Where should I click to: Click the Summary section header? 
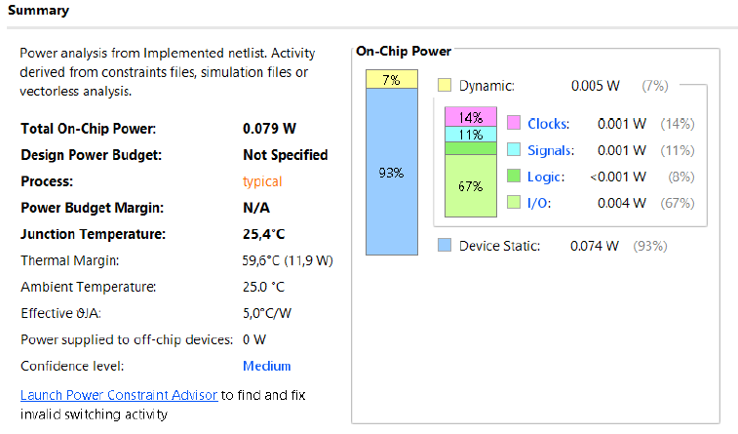pyautogui.click(x=38, y=10)
